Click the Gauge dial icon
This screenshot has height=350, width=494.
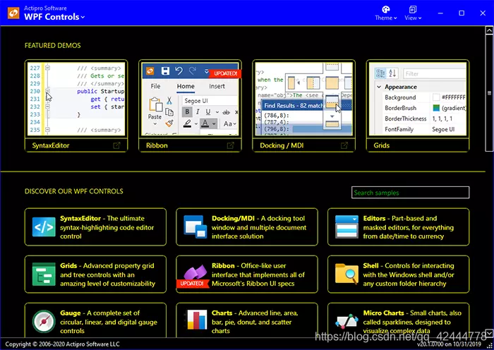point(44,321)
